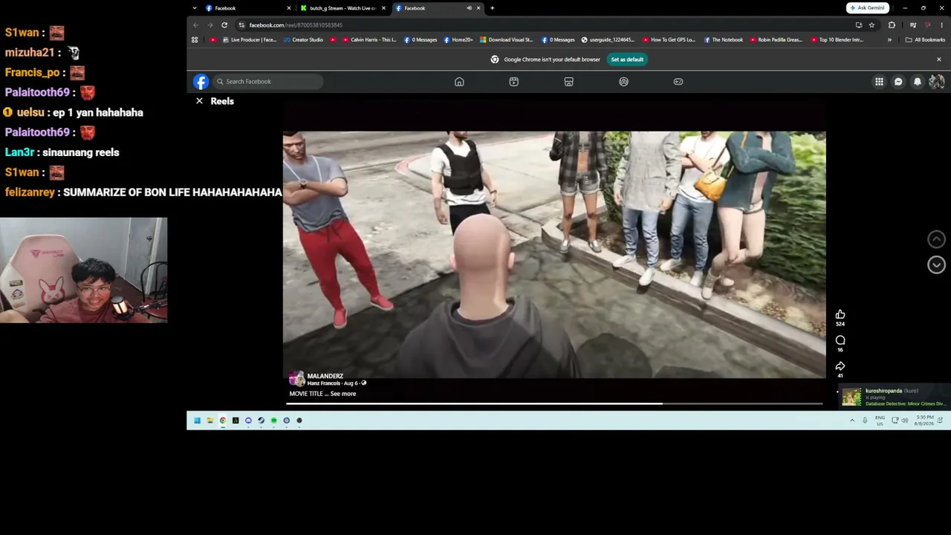Open the Chrome three-dot menu

pos(941,25)
